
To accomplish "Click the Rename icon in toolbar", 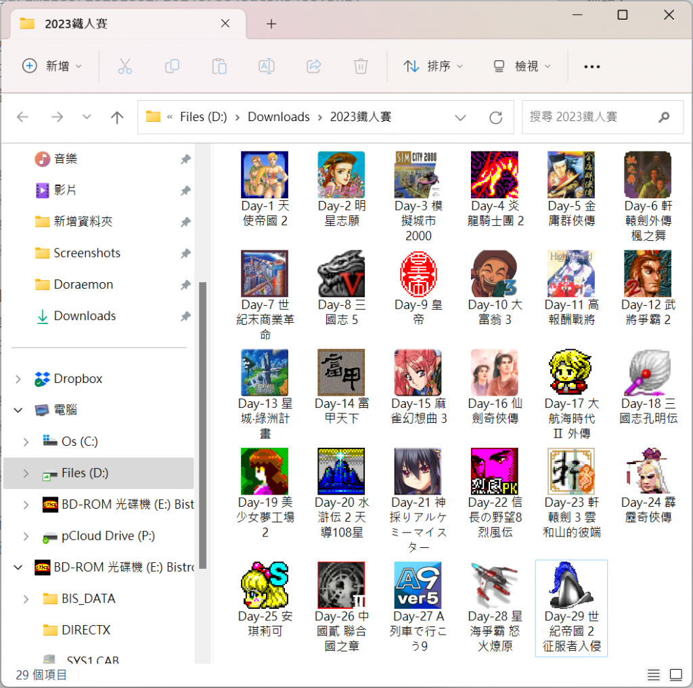I will (267, 67).
